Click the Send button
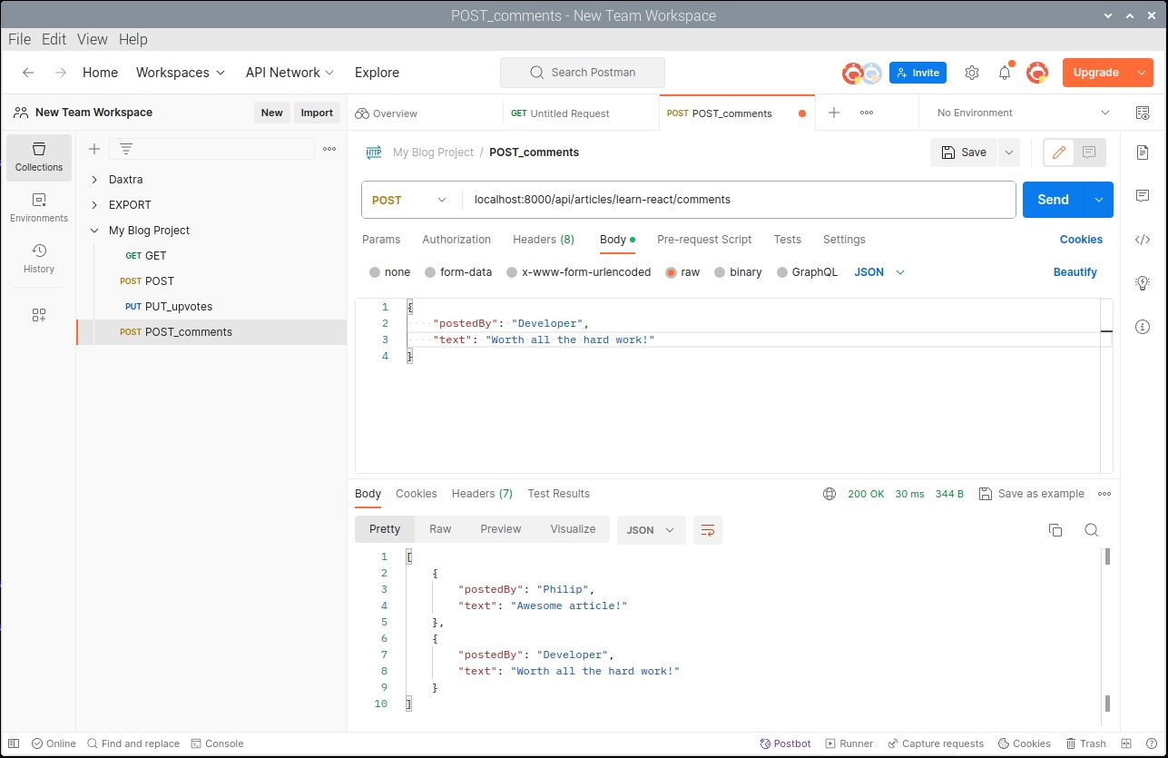The image size is (1168, 758). (1053, 200)
